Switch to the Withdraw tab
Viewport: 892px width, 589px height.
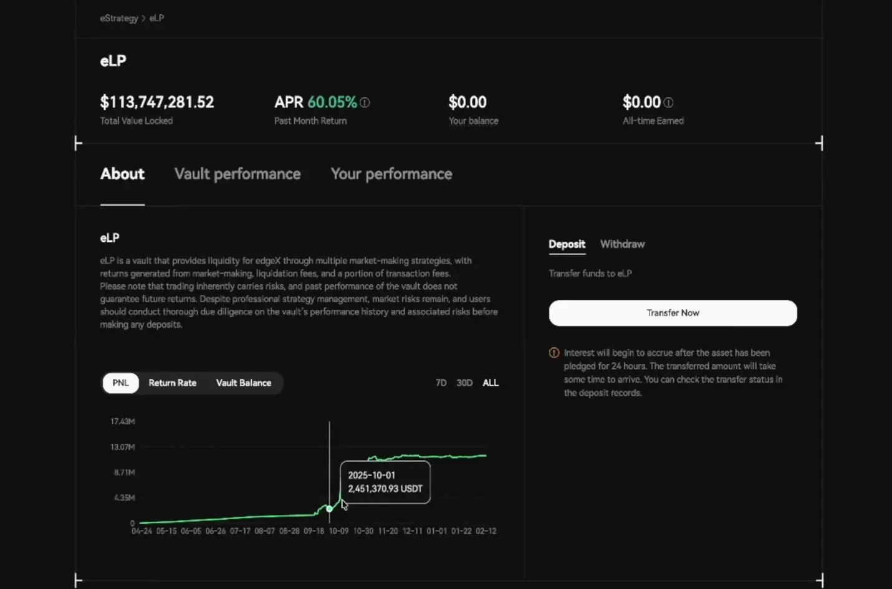click(x=622, y=244)
